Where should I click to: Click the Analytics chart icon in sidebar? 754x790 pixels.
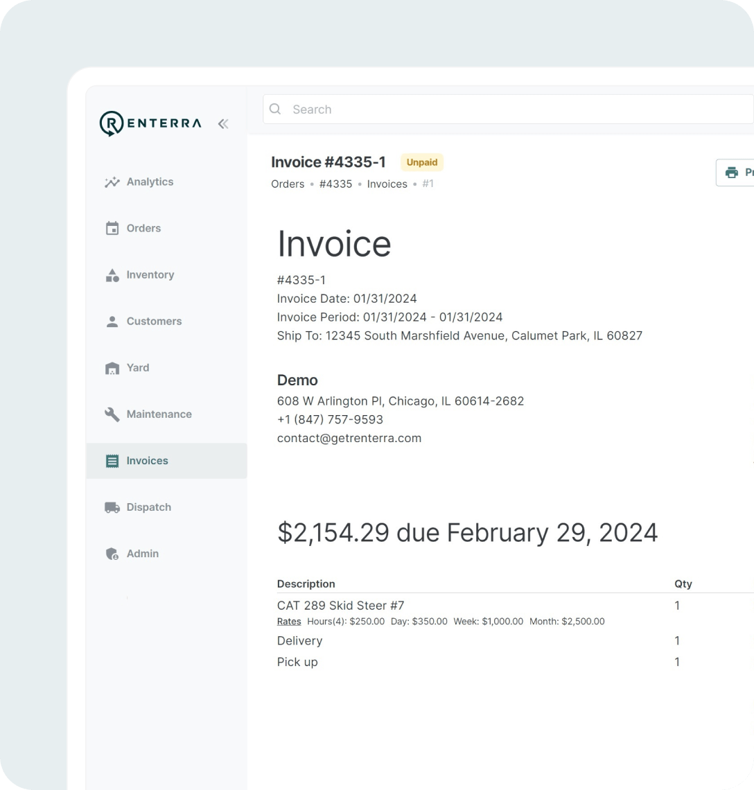[x=112, y=182]
